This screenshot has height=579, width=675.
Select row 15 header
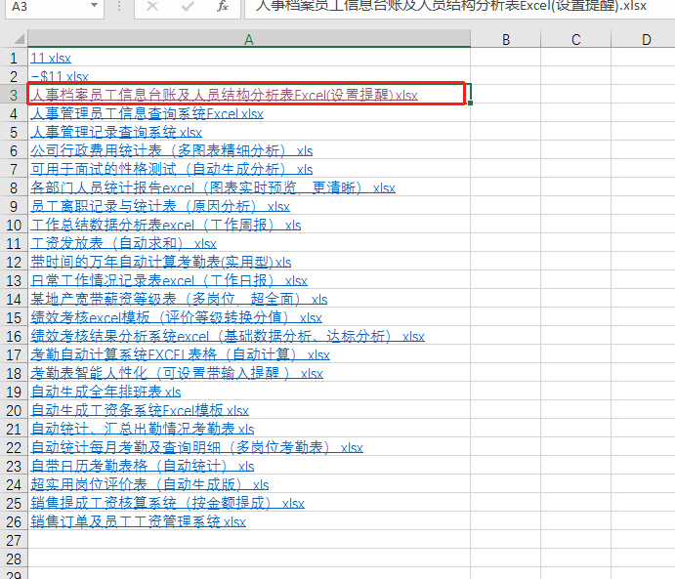click(x=14, y=317)
